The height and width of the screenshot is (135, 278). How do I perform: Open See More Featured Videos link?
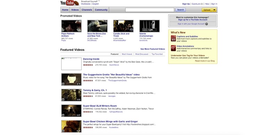(153, 49)
